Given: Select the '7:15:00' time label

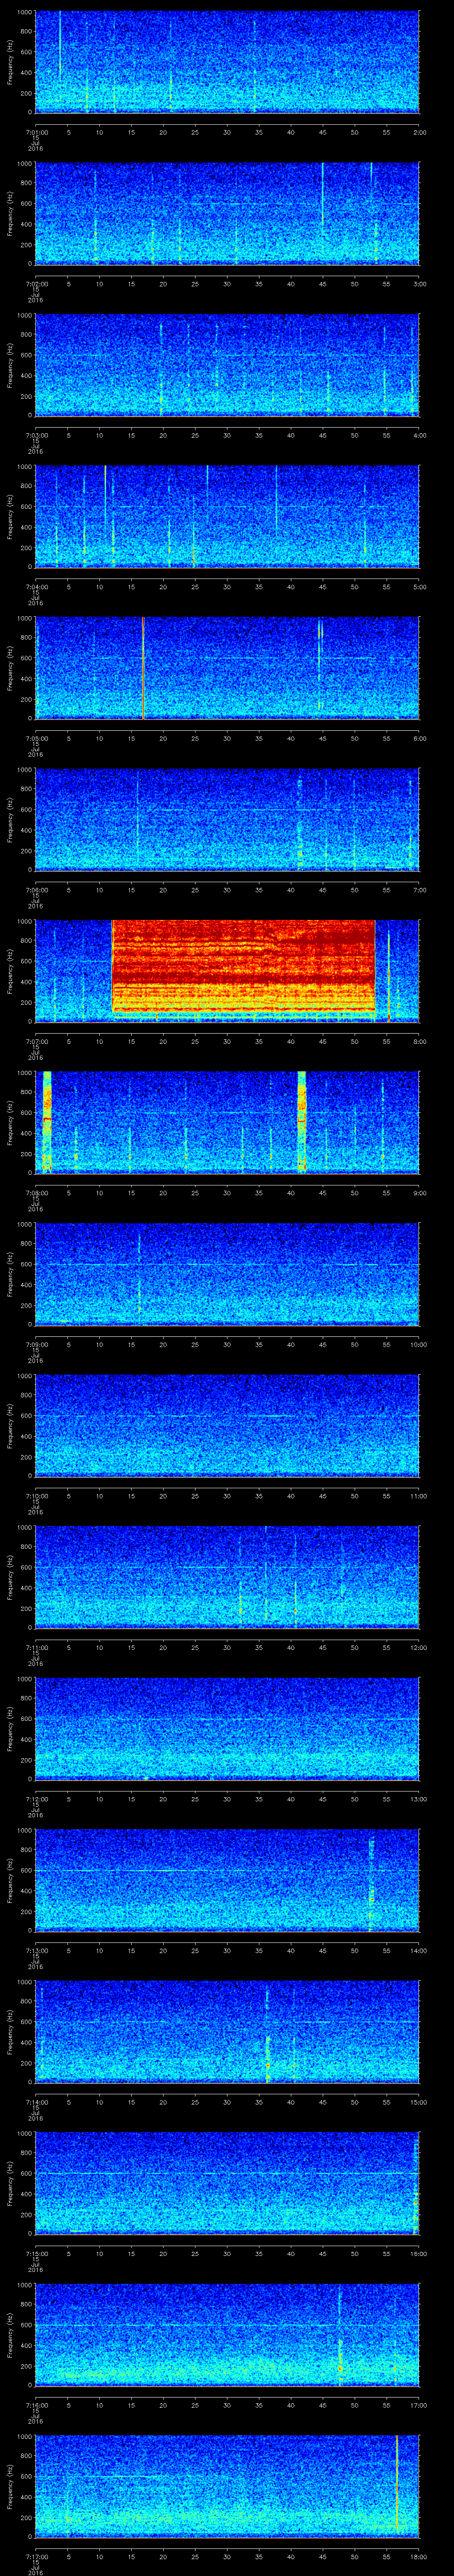Looking at the screenshot, I should pyautogui.click(x=36, y=2254).
